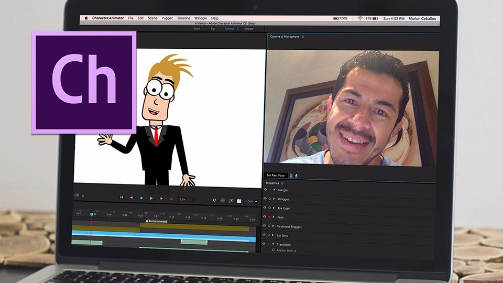
Task: Expand the Keyboard Triggers behavior
Action: pos(274,226)
